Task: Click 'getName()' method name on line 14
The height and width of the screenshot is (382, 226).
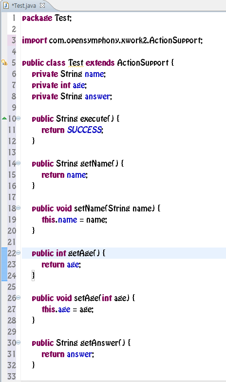Action: (x=99, y=164)
